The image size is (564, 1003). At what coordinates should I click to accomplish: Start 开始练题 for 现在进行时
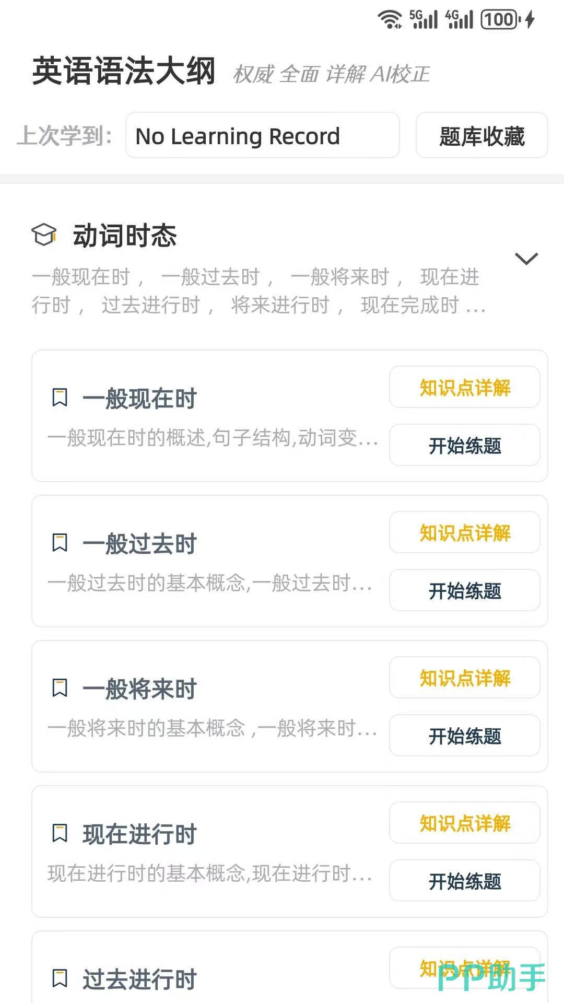pyautogui.click(x=464, y=881)
